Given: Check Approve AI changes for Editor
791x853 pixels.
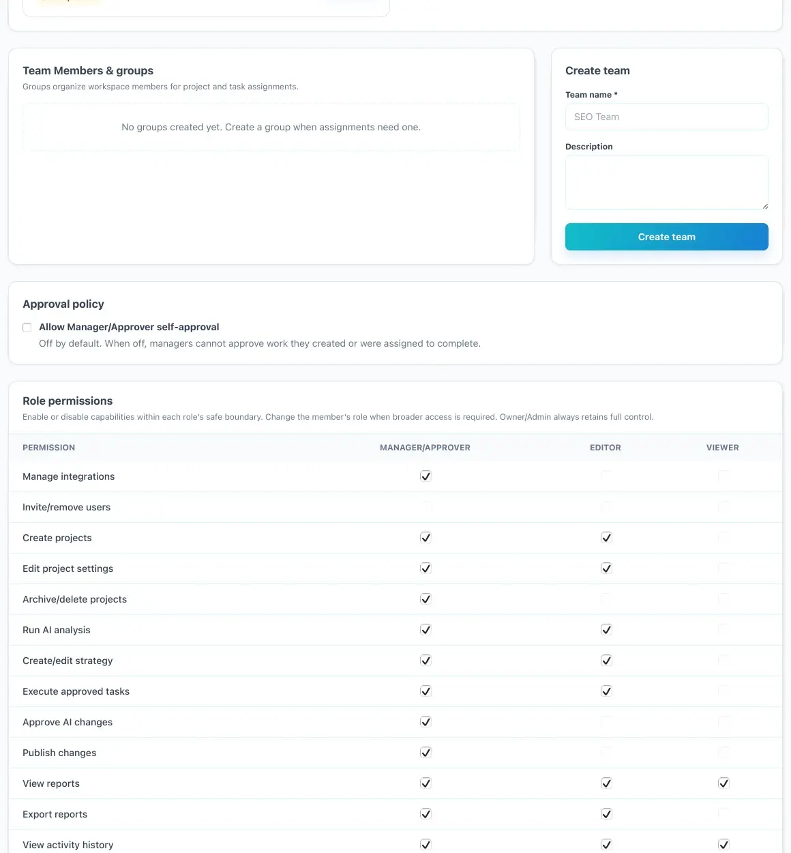Looking at the screenshot, I should pos(606,722).
